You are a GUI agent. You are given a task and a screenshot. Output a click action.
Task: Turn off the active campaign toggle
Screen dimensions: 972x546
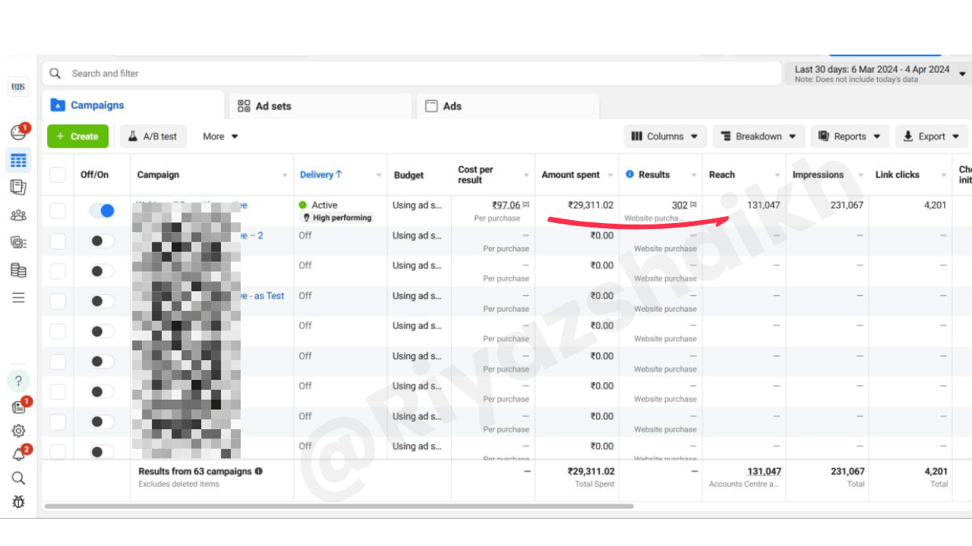tap(102, 211)
